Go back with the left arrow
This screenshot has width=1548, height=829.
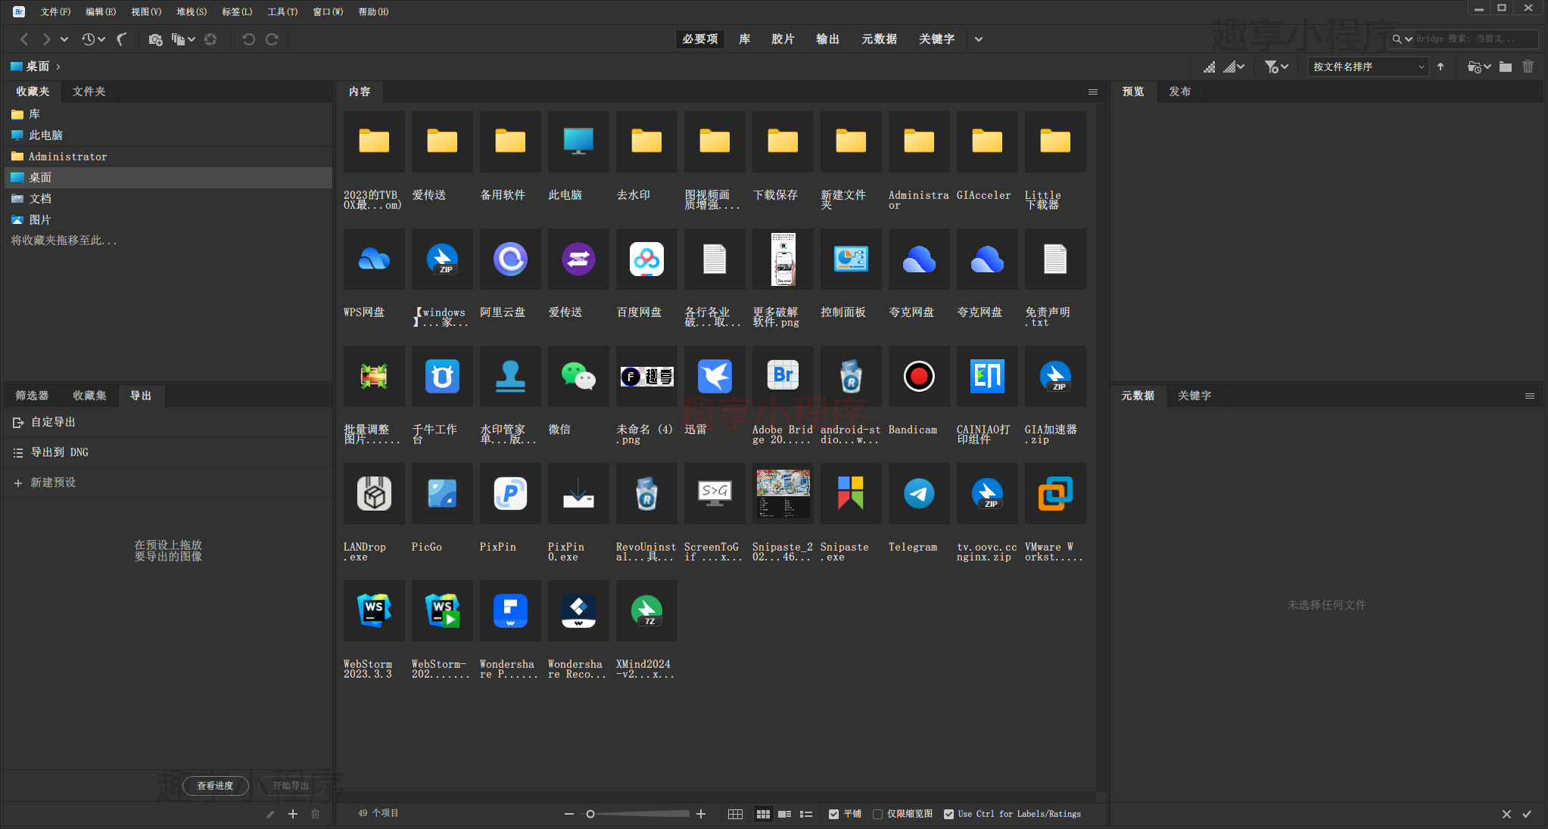(24, 39)
